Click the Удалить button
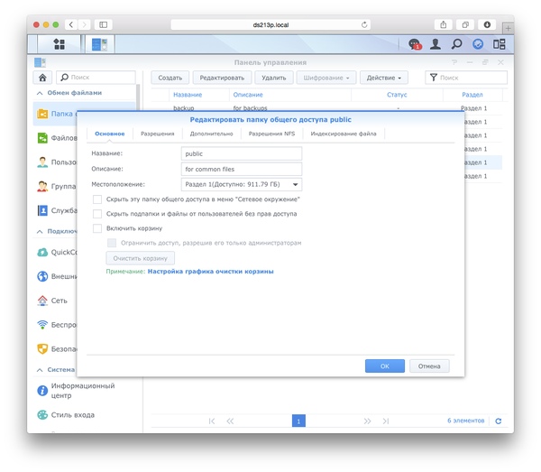This screenshot has height=472, width=541. tap(273, 78)
